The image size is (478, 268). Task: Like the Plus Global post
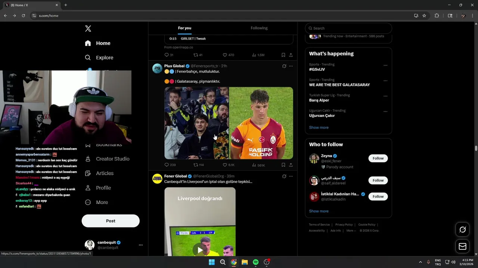click(229, 165)
